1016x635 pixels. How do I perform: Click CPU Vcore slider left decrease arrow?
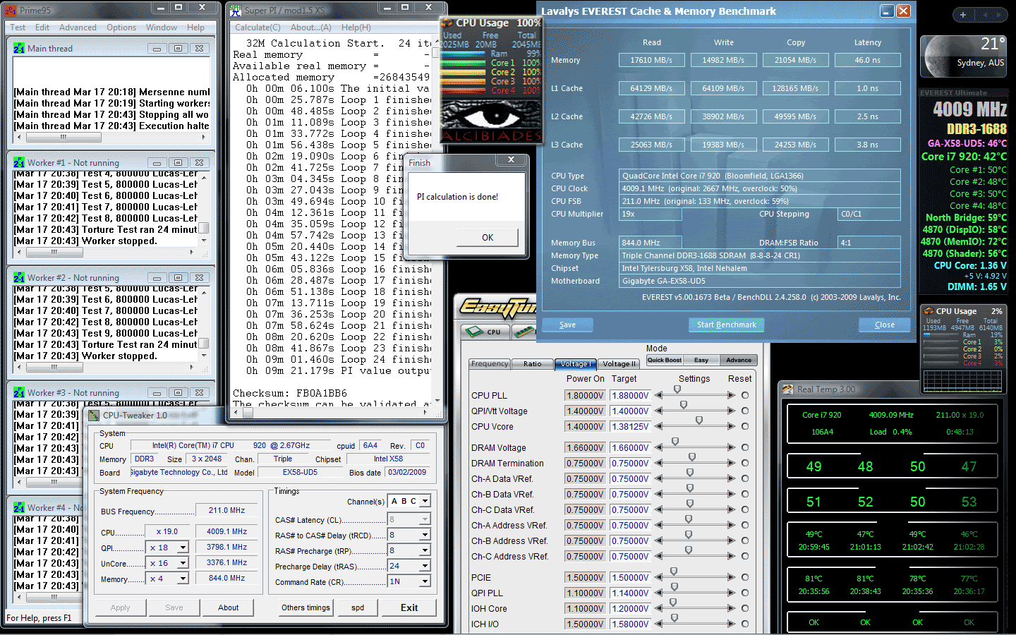click(x=658, y=426)
